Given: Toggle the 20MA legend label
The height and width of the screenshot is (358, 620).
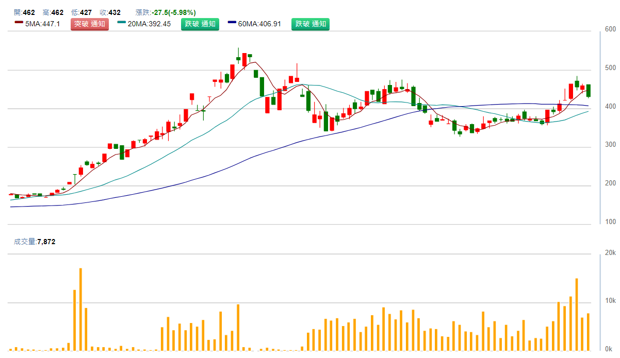Looking at the screenshot, I should pyautogui.click(x=149, y=24).
